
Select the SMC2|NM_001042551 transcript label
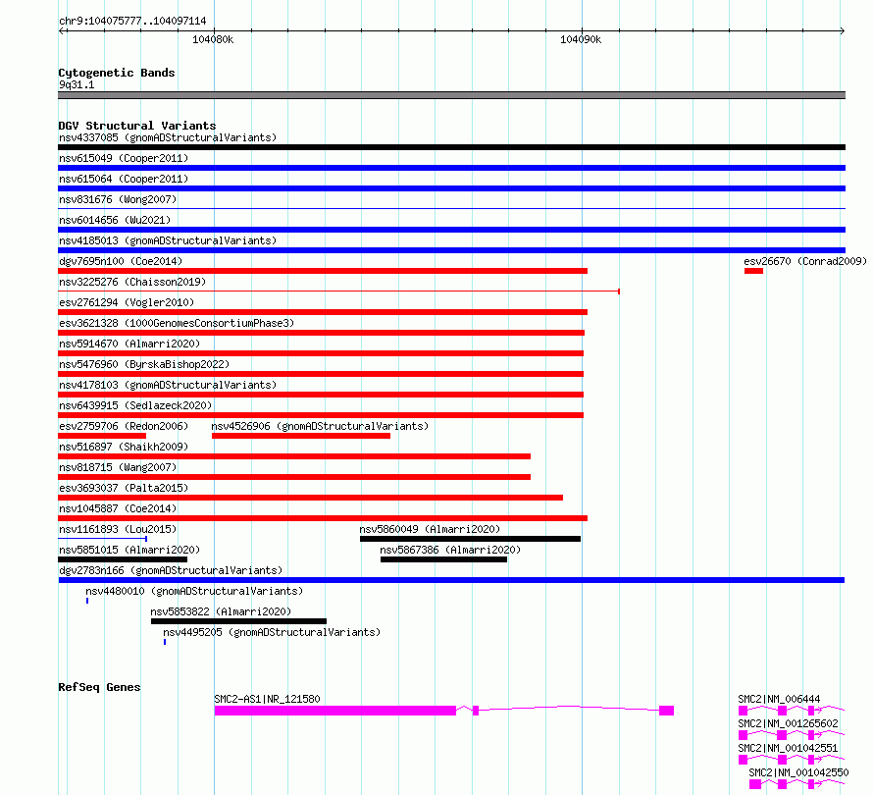788,748
